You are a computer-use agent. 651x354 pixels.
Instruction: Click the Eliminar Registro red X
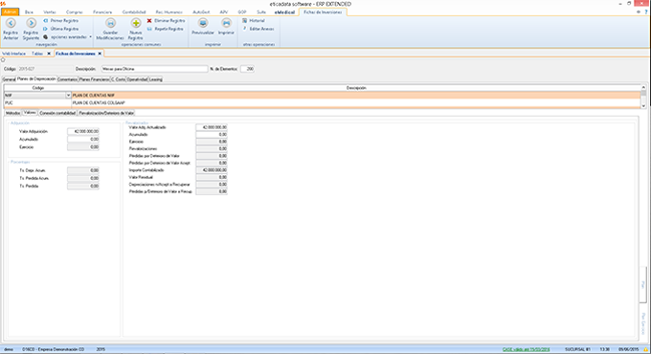click(x=149, y=20)
